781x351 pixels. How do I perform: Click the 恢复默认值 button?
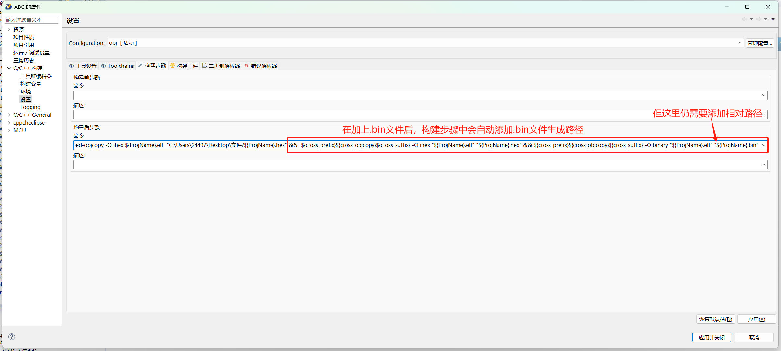715,319
